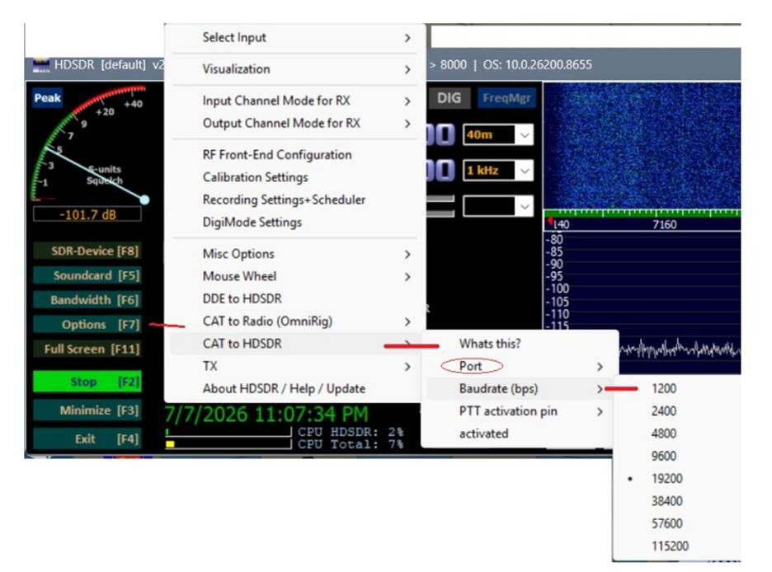This screenshot has height=572, width=772.
Task: Expand the TX submenu
Action: [x=294, y=366]
